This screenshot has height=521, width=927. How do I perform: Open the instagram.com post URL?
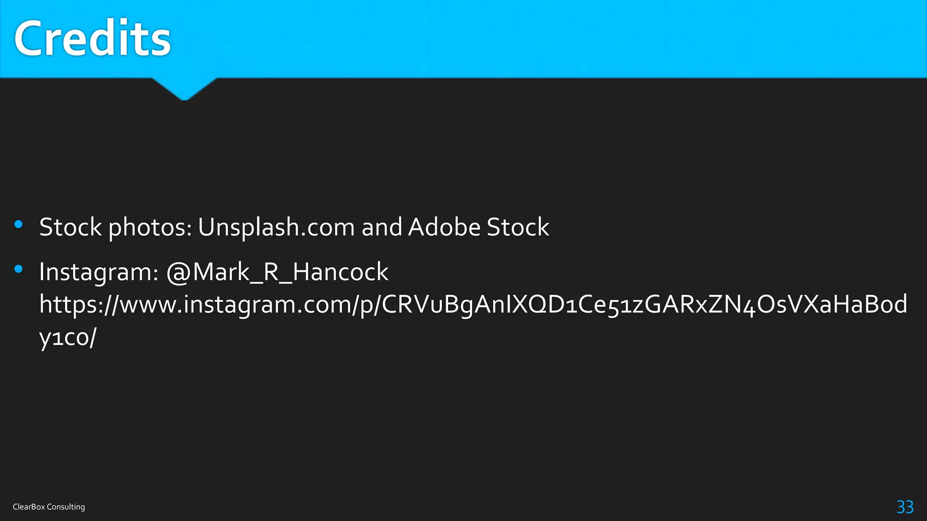(x=473, y=320)
